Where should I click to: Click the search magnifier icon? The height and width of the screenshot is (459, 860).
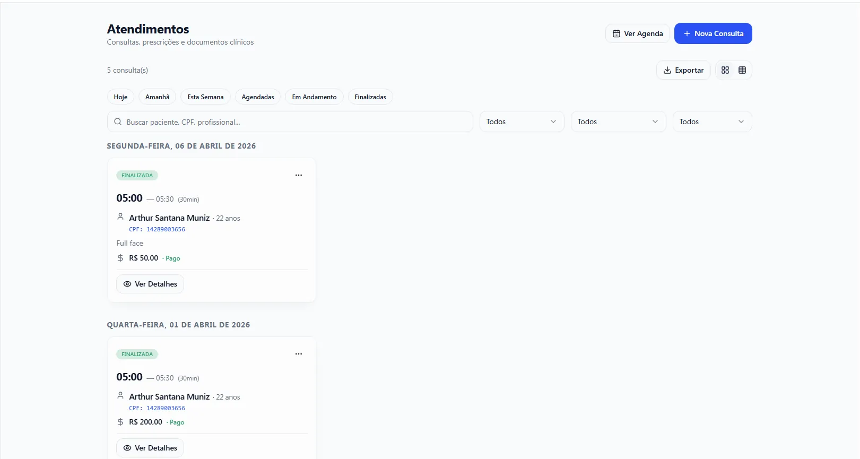(x=118, y=122)
